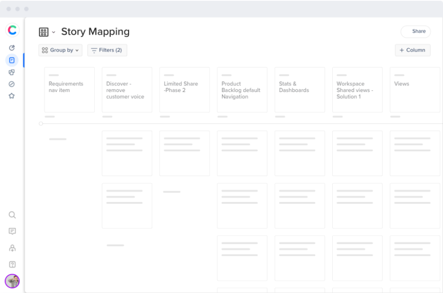
Task: Click the compass icon in the sidebar
Action: pyautogui.click(x=12, y=84)
